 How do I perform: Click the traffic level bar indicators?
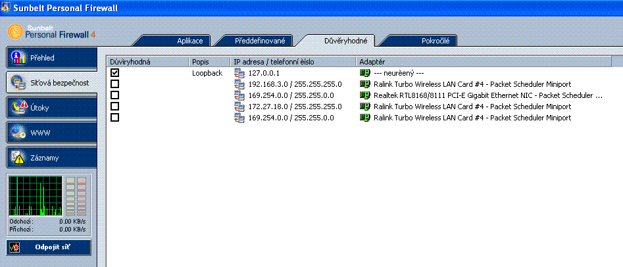76,196
